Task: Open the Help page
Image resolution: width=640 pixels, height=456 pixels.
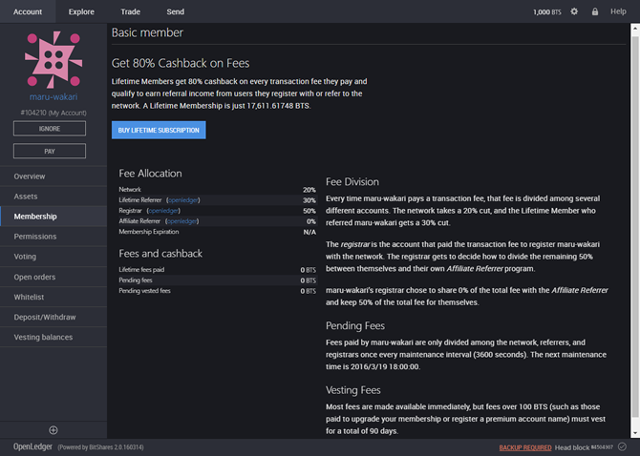Action: tap(619, 11)
